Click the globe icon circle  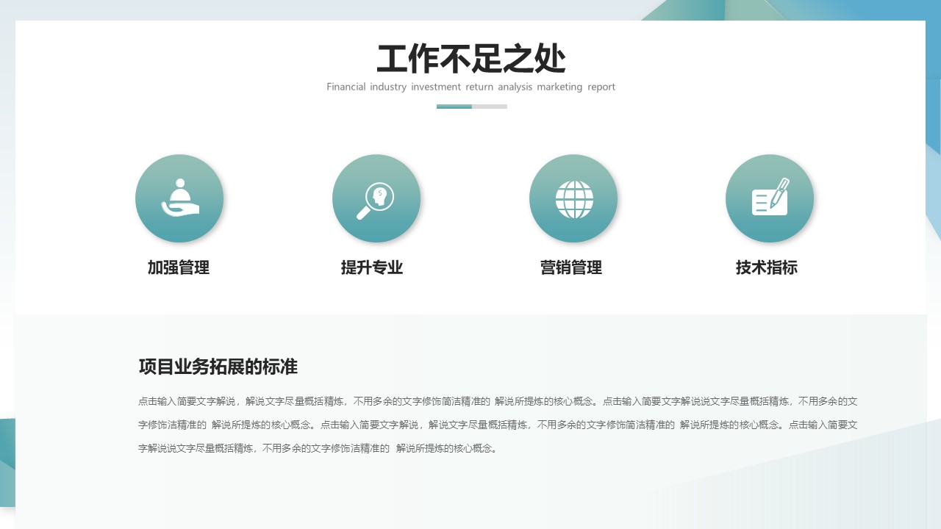573,198
